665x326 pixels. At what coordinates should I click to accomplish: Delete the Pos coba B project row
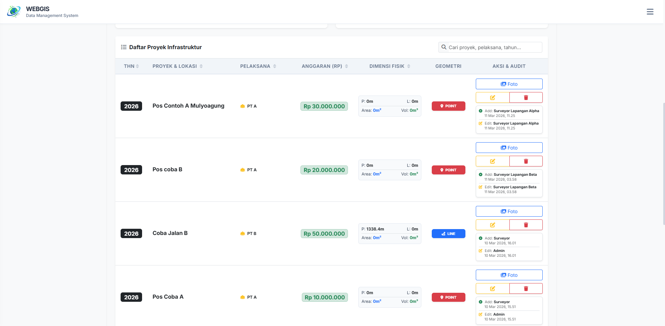pos(526,161)
